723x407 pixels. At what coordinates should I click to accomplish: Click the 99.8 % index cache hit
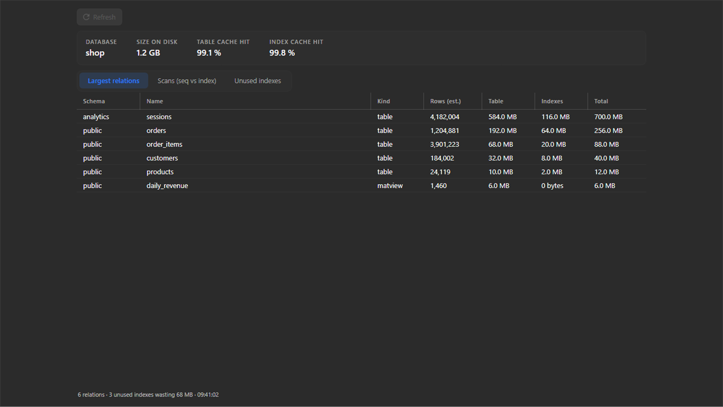click(282, 53)
